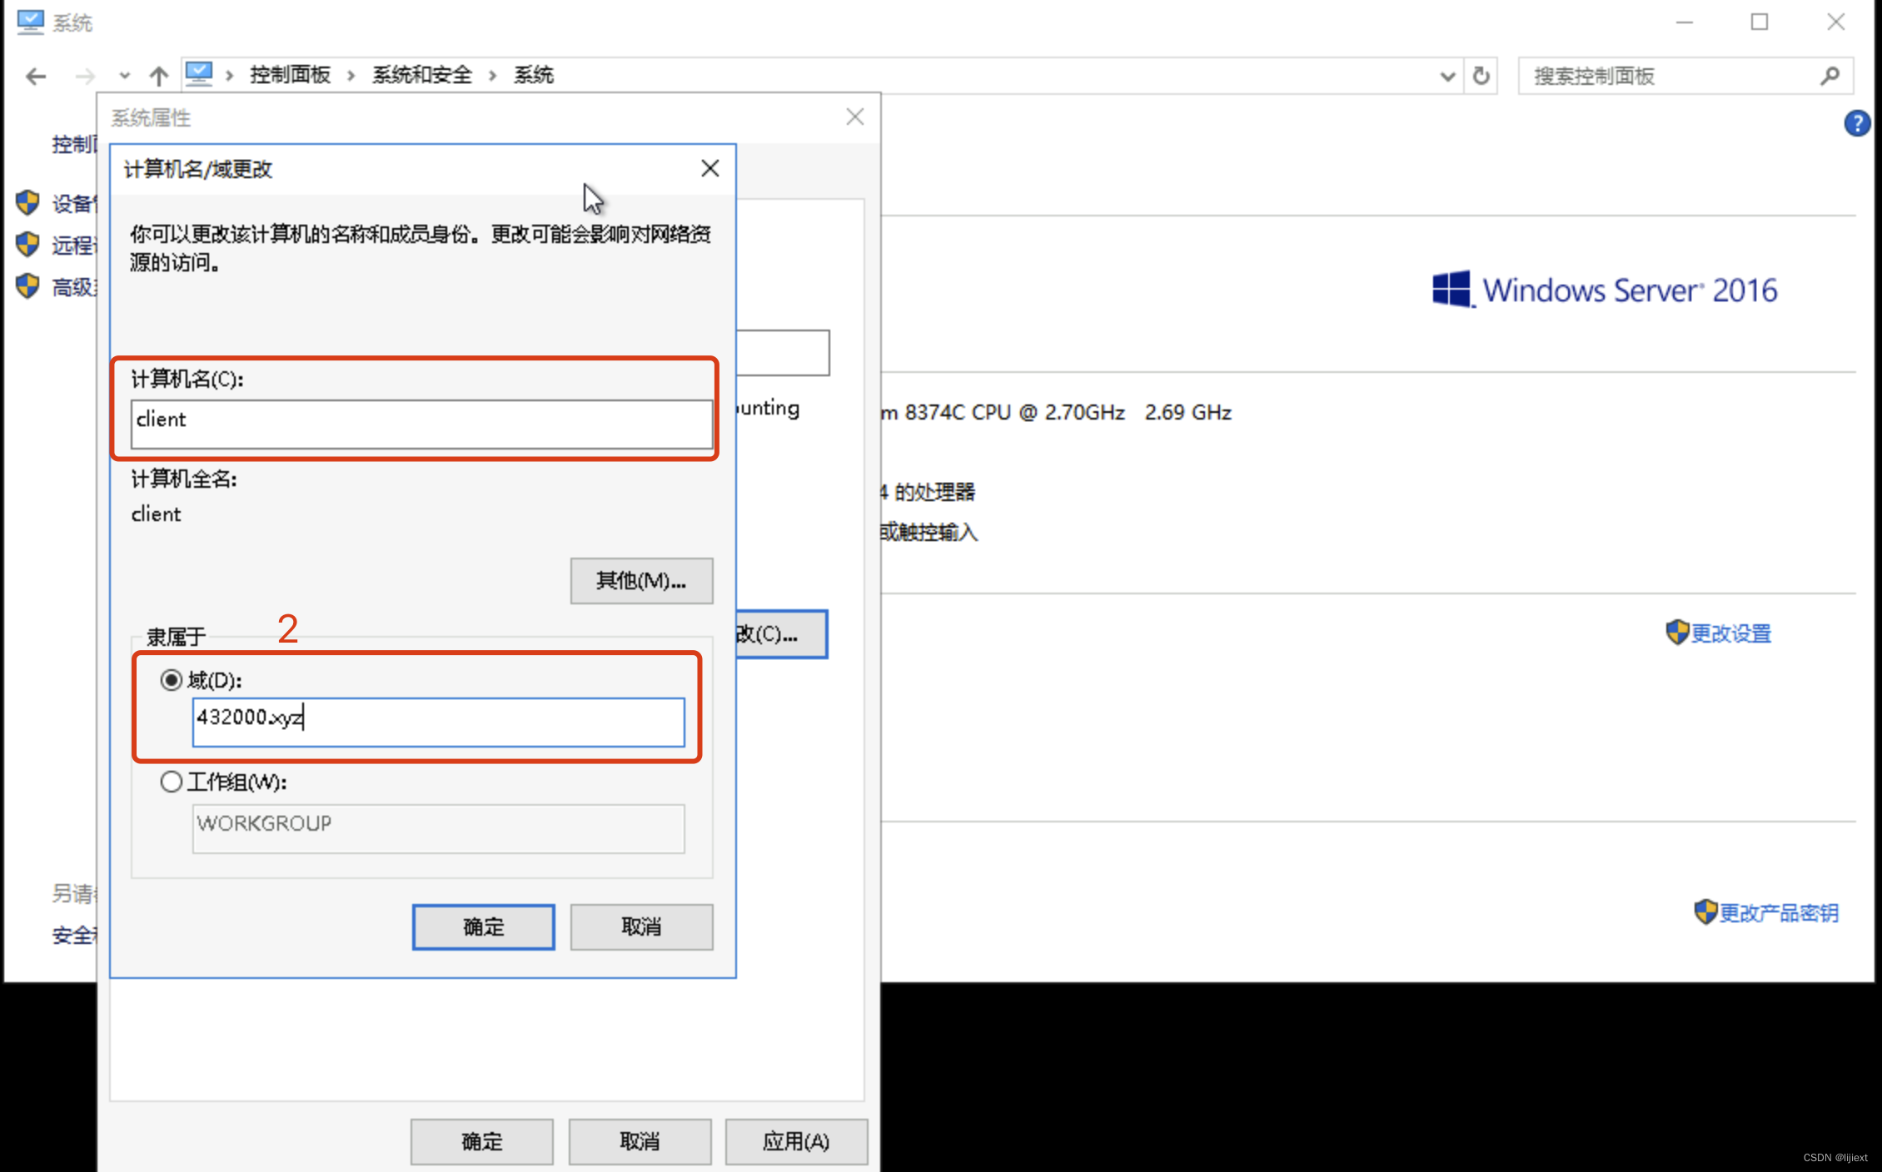
Task: Click 应用(A) in the 系统属性 window
Action: click(796, 1141)
